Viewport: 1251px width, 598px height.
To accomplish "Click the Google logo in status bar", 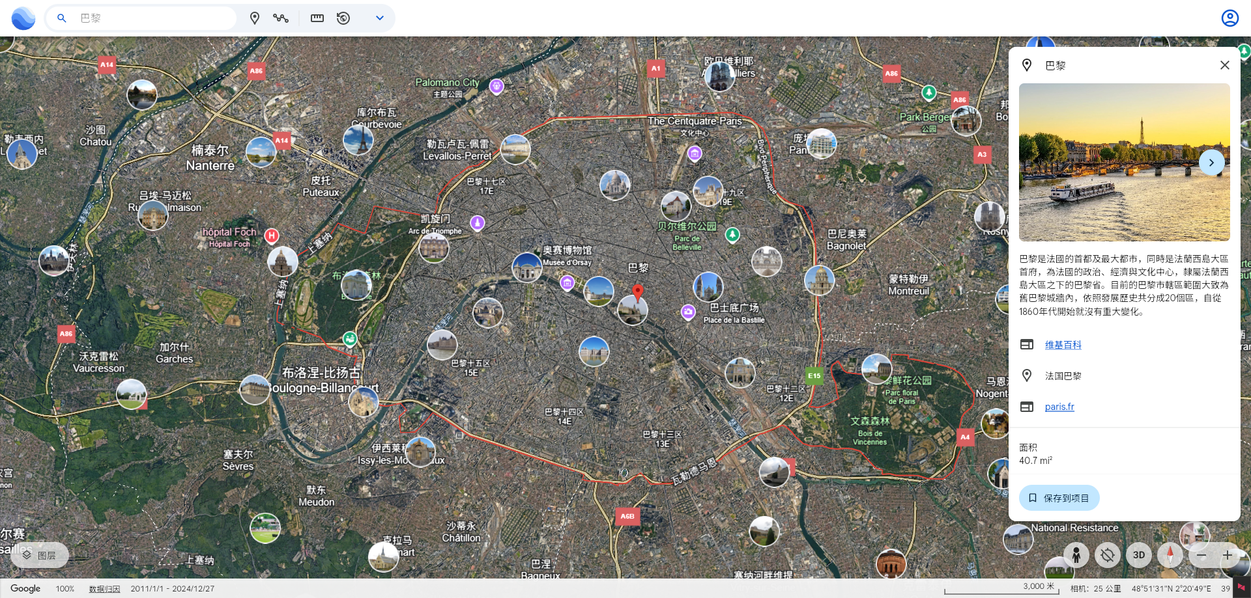I will click(25, 588).
